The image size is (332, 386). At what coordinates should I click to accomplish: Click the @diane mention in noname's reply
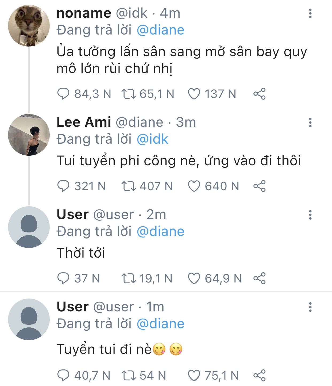coord(160,30)
